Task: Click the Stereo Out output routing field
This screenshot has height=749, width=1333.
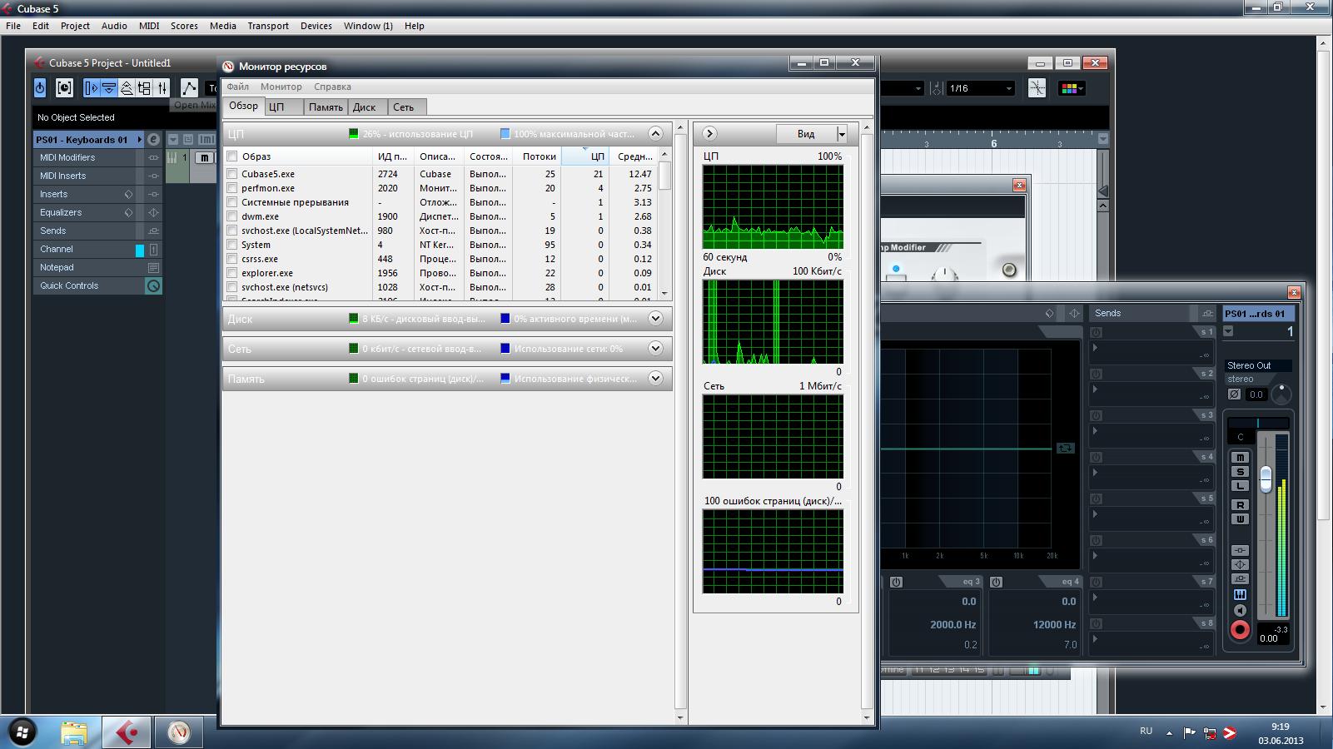Action: pyautogui.click(x=1257, y=365)
